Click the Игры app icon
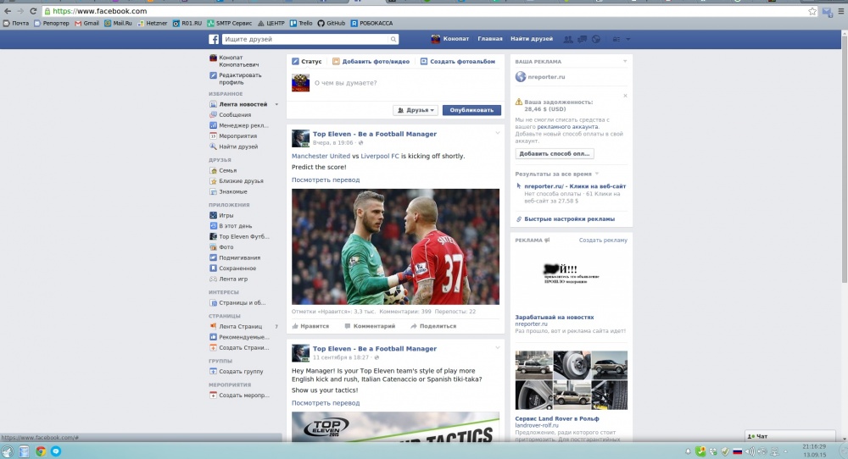848x459 pixels. tap(213, 215)
